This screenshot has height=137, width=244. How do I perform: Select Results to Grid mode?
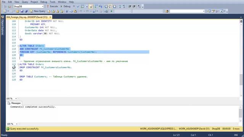(x=110, y=6)
